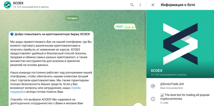Click the 'Сегодня' date badge

tap(72, 18)
